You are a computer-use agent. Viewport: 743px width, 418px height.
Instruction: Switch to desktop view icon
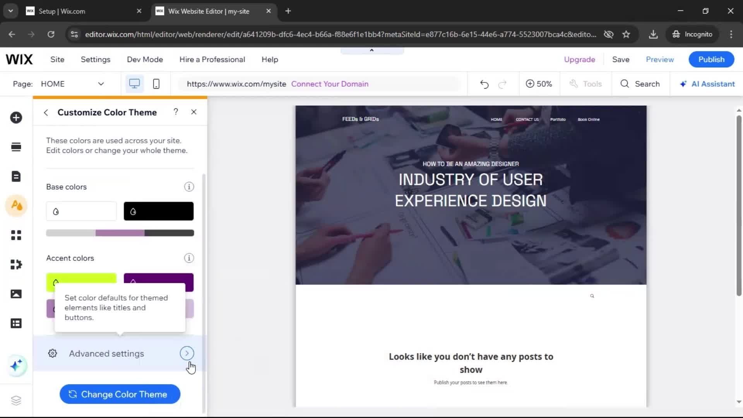[134, 84]
